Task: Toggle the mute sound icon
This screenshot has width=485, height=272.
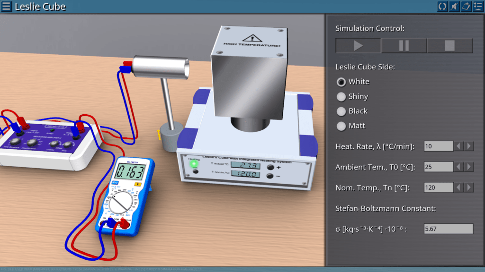Action: click(x=454, y=7)
